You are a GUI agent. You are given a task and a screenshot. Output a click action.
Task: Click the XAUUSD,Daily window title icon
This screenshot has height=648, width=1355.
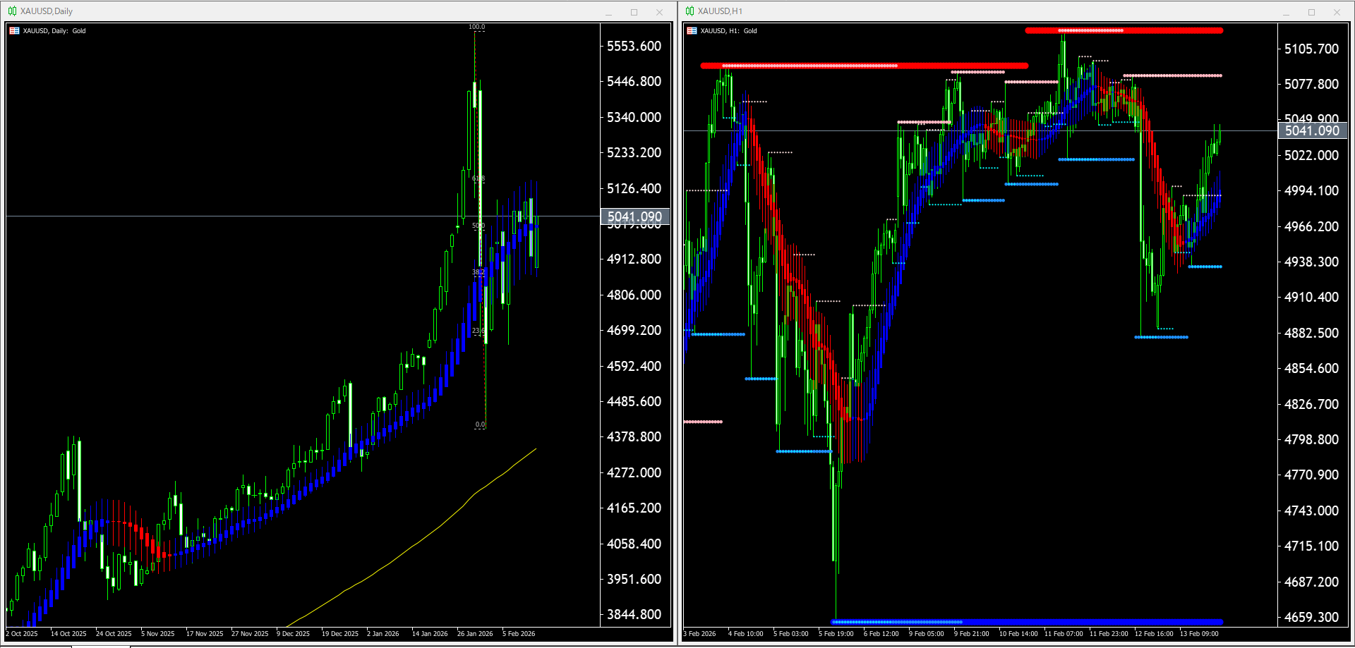point(12,11)
